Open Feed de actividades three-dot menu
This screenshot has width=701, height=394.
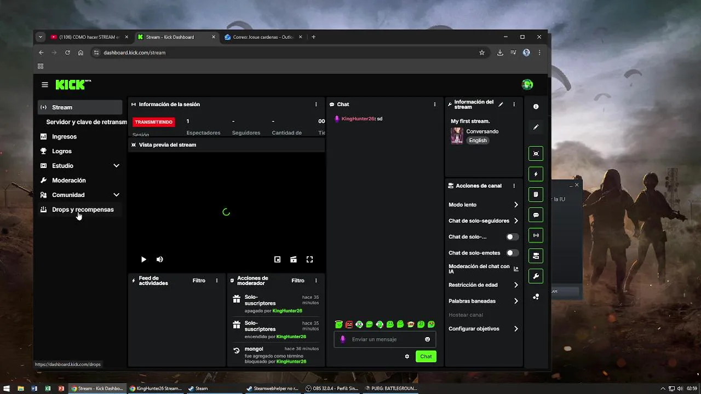217,281
